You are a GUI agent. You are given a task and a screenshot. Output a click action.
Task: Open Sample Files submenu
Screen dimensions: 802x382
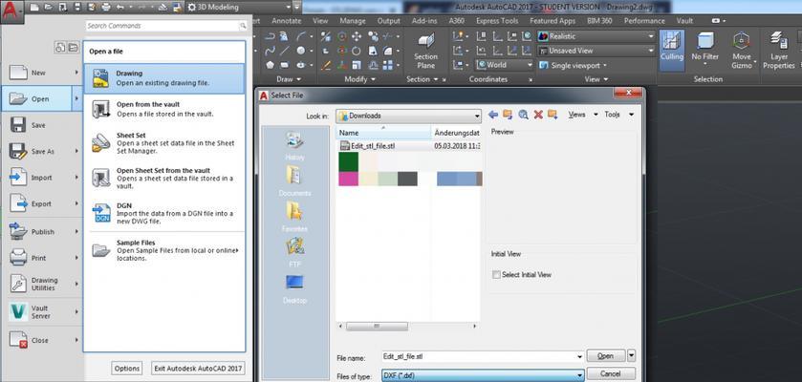[x=164, y=251]
